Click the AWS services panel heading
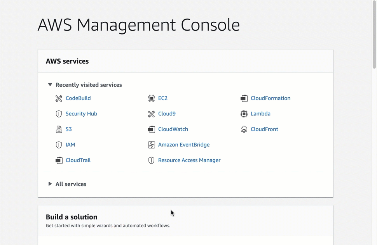 coord(67,61)
